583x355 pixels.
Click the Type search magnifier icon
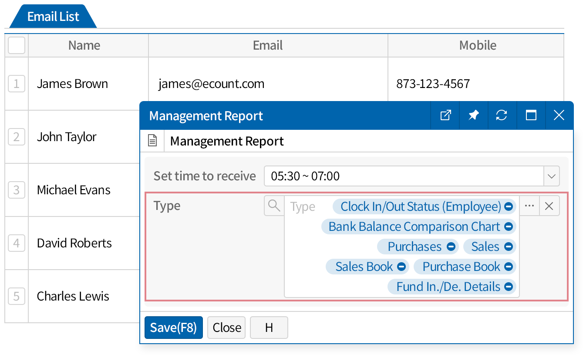(x=274, y=206)
